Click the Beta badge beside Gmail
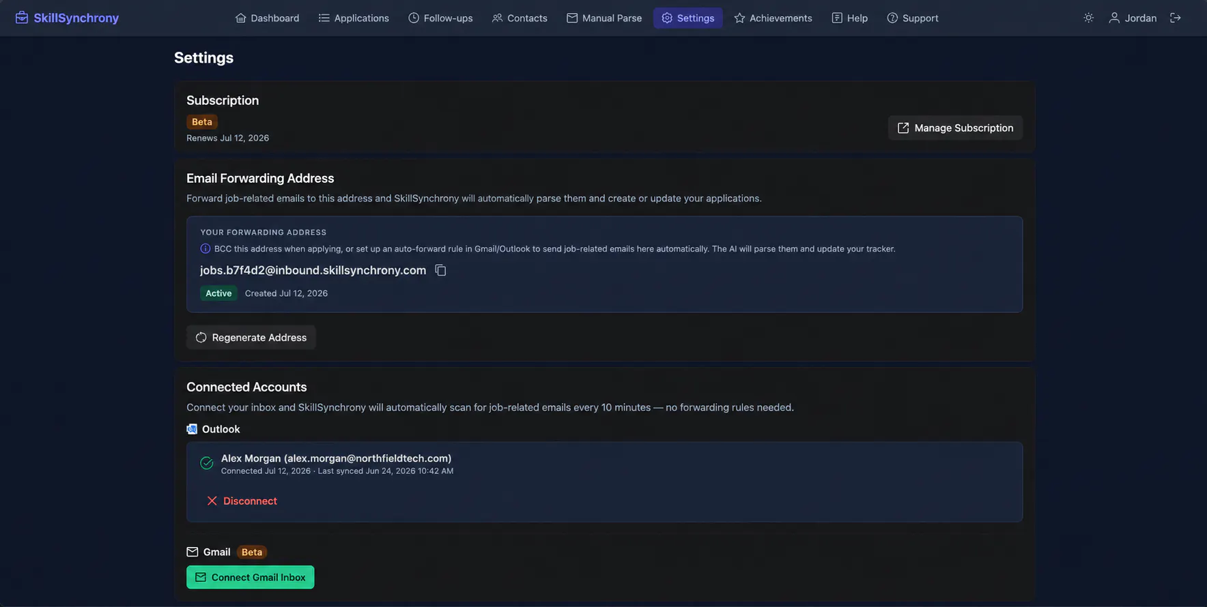 [252, 552]
